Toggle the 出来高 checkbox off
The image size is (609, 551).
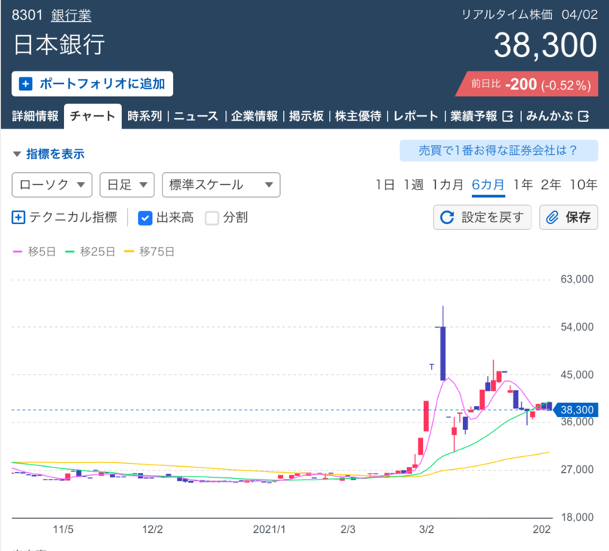(x=145, y=218)
